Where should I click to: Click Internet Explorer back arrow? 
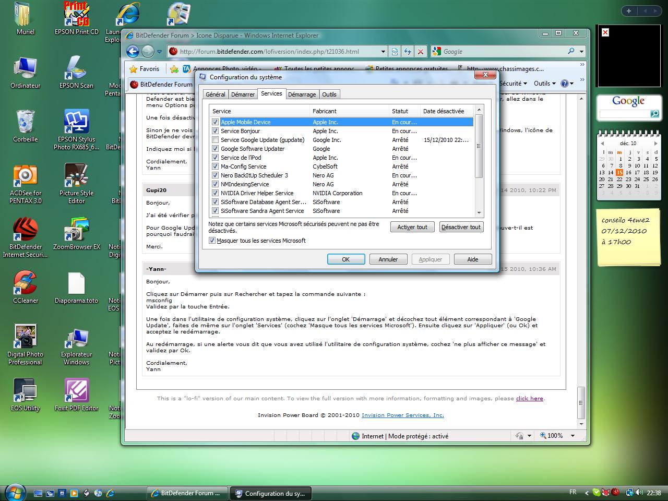(133, 51)
